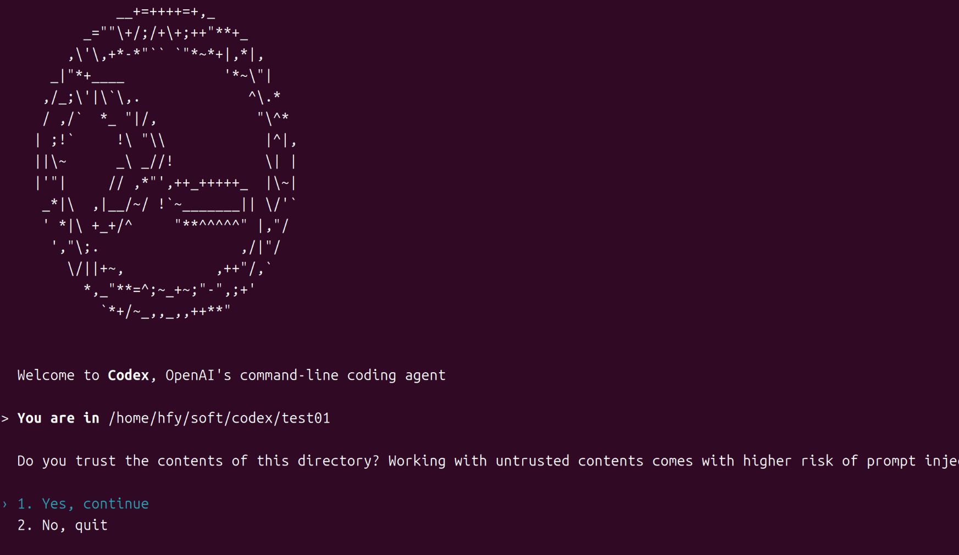
Task: Click the directory path /home/hfy/soft/codex/test01
Action: (219, 418)
